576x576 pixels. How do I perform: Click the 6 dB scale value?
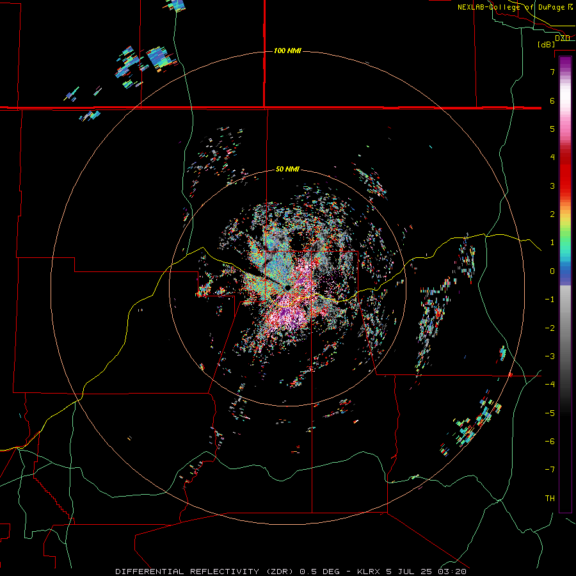(552, 100)
